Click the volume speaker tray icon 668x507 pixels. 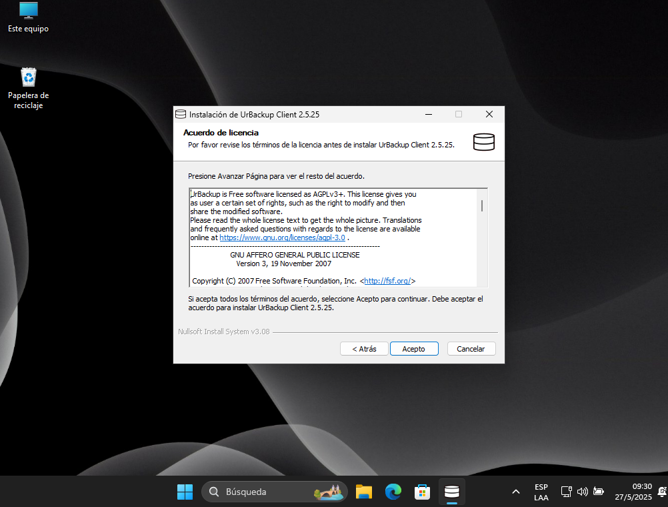click(x=582, y=492)
